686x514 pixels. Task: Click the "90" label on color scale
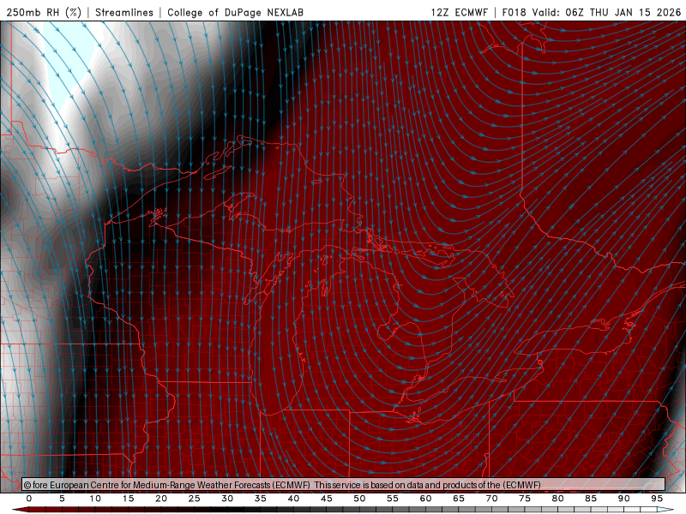coord(624,499)
